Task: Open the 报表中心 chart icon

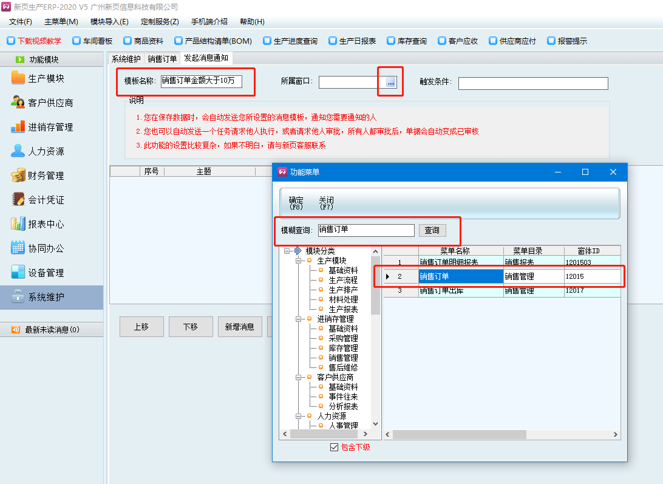Action: [x=18, y=224]
